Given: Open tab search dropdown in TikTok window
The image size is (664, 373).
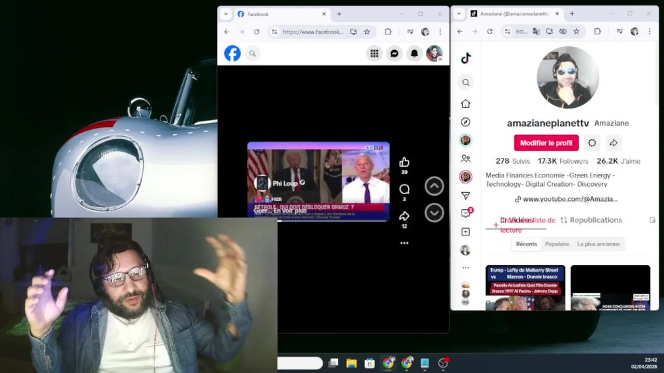Looking at the screenshot, I should click(x=459, y=14).
